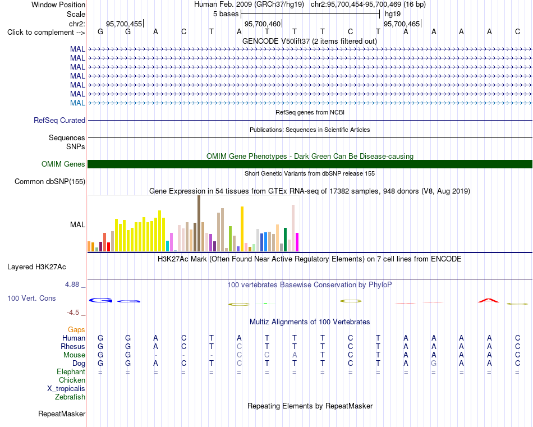Click the red A conservation logo letter
533x427 pixels.
tap(489, 300)
